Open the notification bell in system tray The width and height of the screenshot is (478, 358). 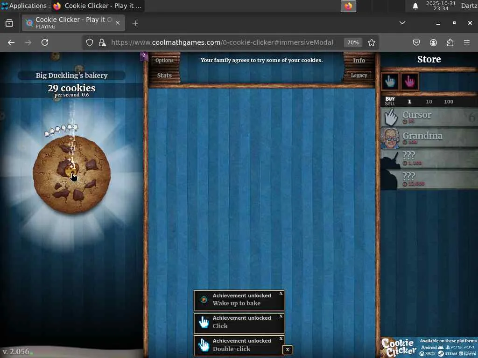tap(415, 6)
